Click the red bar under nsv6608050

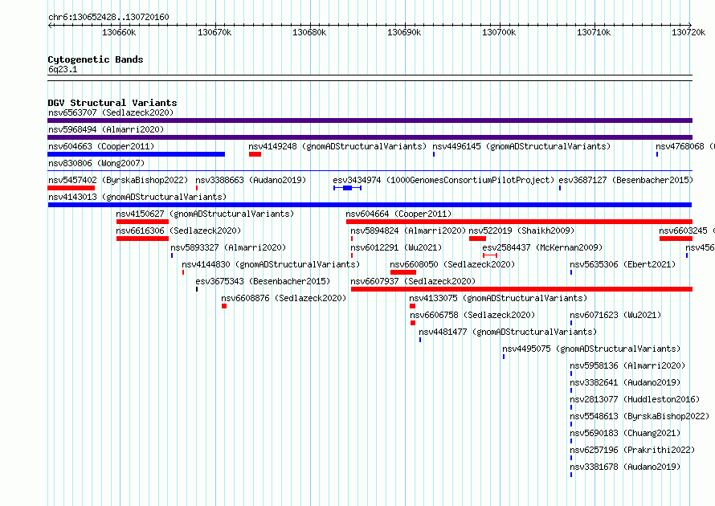point(403,272)
